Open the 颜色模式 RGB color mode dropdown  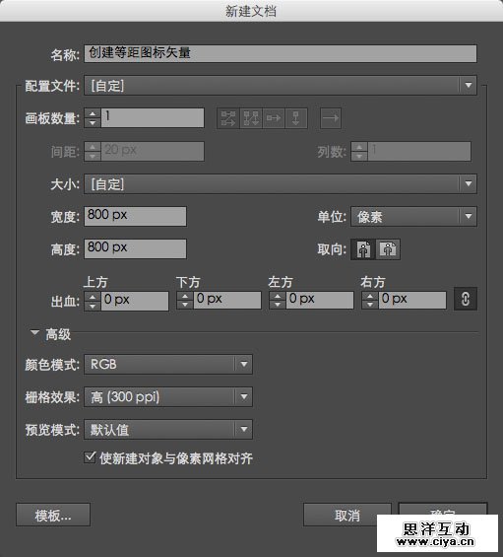168,364
